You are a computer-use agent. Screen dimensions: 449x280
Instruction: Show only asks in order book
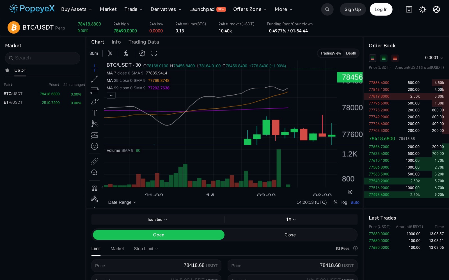click(x=395, y=58)
